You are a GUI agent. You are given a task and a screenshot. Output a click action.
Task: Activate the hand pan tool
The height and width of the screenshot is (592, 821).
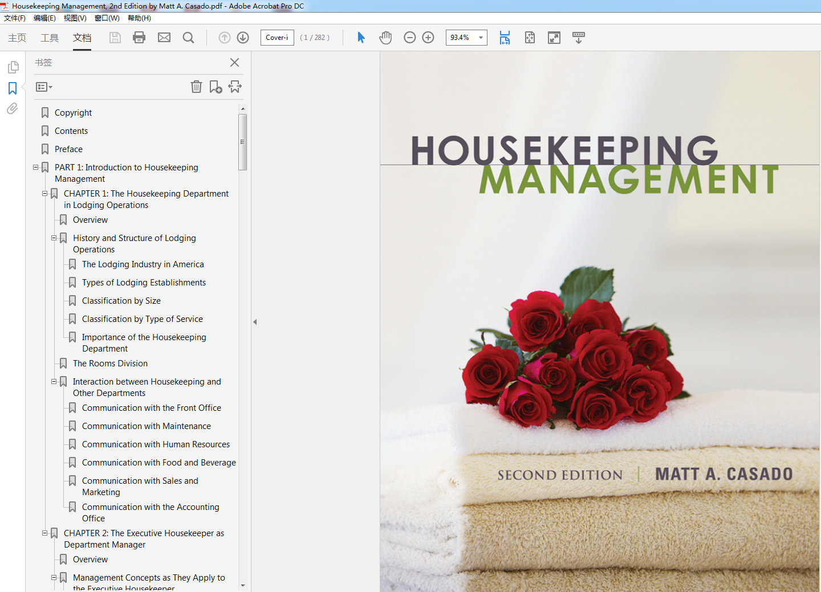click(385, 38)
